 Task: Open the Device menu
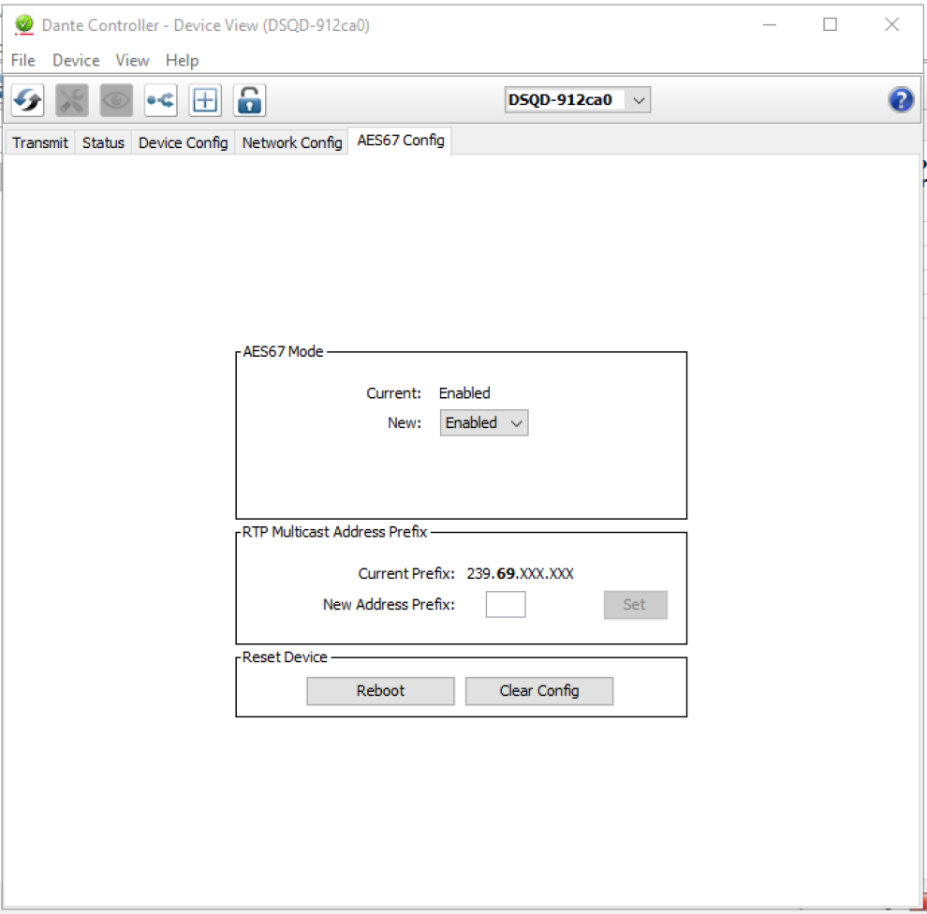click(76, 60)
